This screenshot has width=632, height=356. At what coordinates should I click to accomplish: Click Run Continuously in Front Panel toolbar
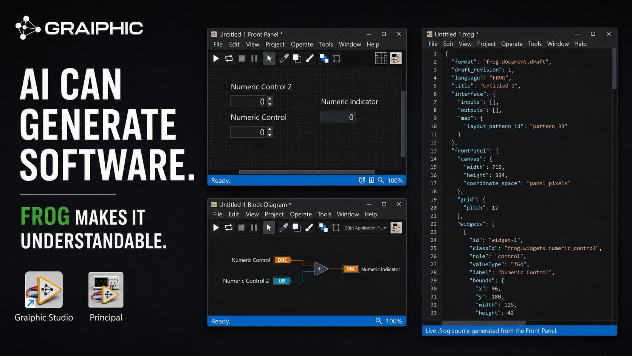tap(229, 58)
